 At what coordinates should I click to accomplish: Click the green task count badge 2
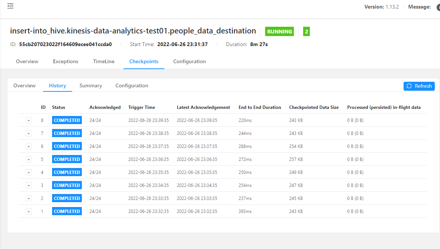(306, 32)
